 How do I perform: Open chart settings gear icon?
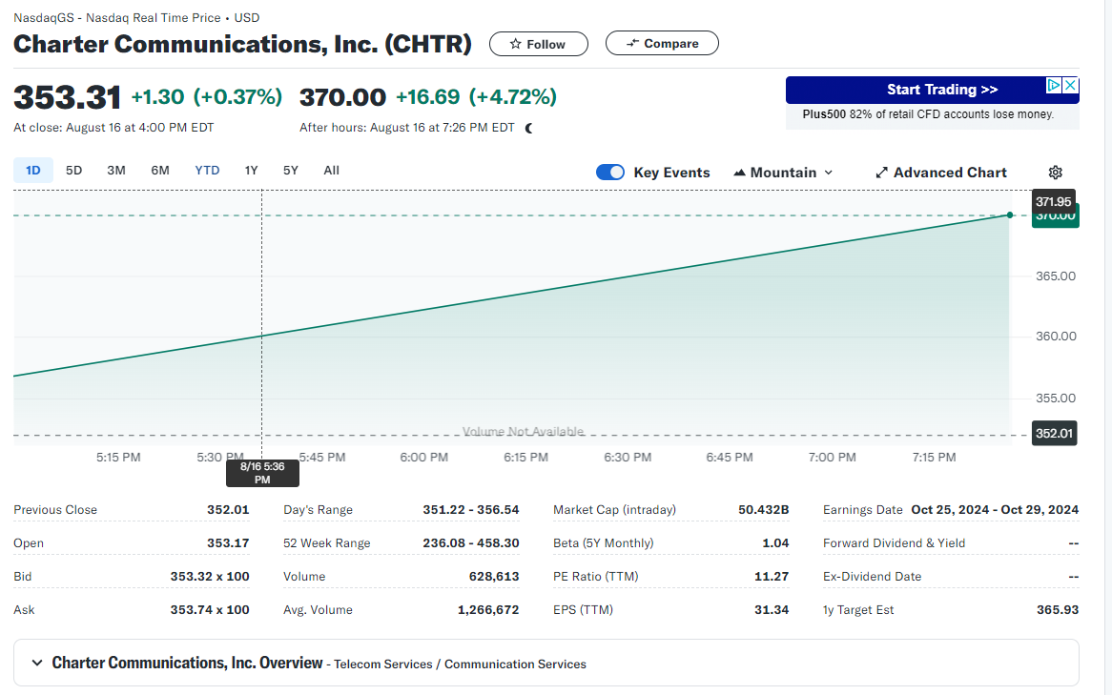[1055, 173]
